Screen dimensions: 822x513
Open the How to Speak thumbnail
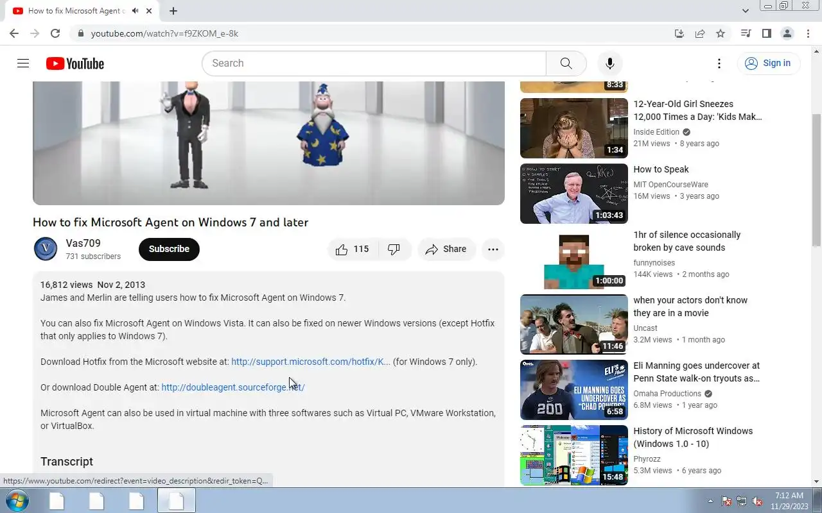(574, 194)
